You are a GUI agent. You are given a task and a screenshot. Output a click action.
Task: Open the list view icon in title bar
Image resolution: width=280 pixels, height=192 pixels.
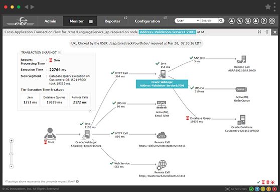[266, 32]
